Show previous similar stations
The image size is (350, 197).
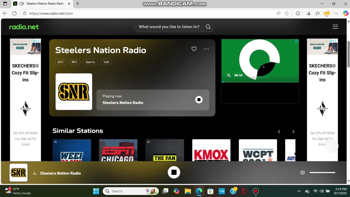click(x=279, y=132)
